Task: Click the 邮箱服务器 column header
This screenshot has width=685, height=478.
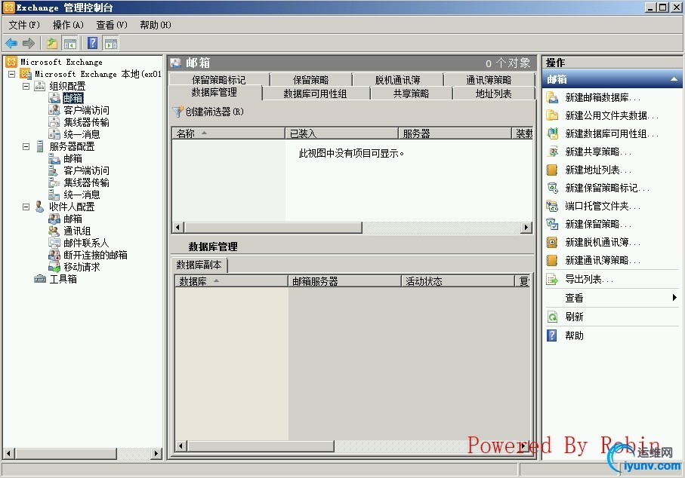Action: pyautogui.click(x=344, y=281)
